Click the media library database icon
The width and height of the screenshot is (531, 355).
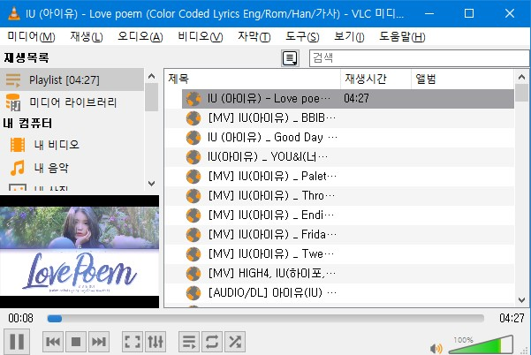[13, 102]
